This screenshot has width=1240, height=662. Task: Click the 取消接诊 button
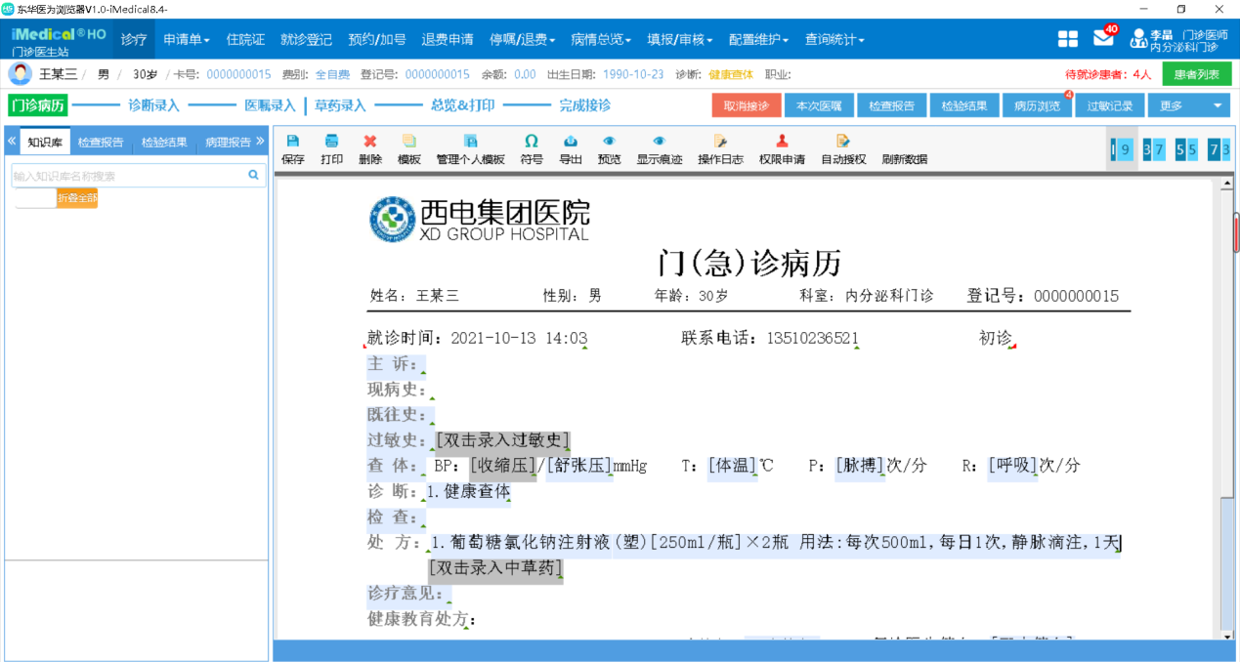(x=746, y=104)
